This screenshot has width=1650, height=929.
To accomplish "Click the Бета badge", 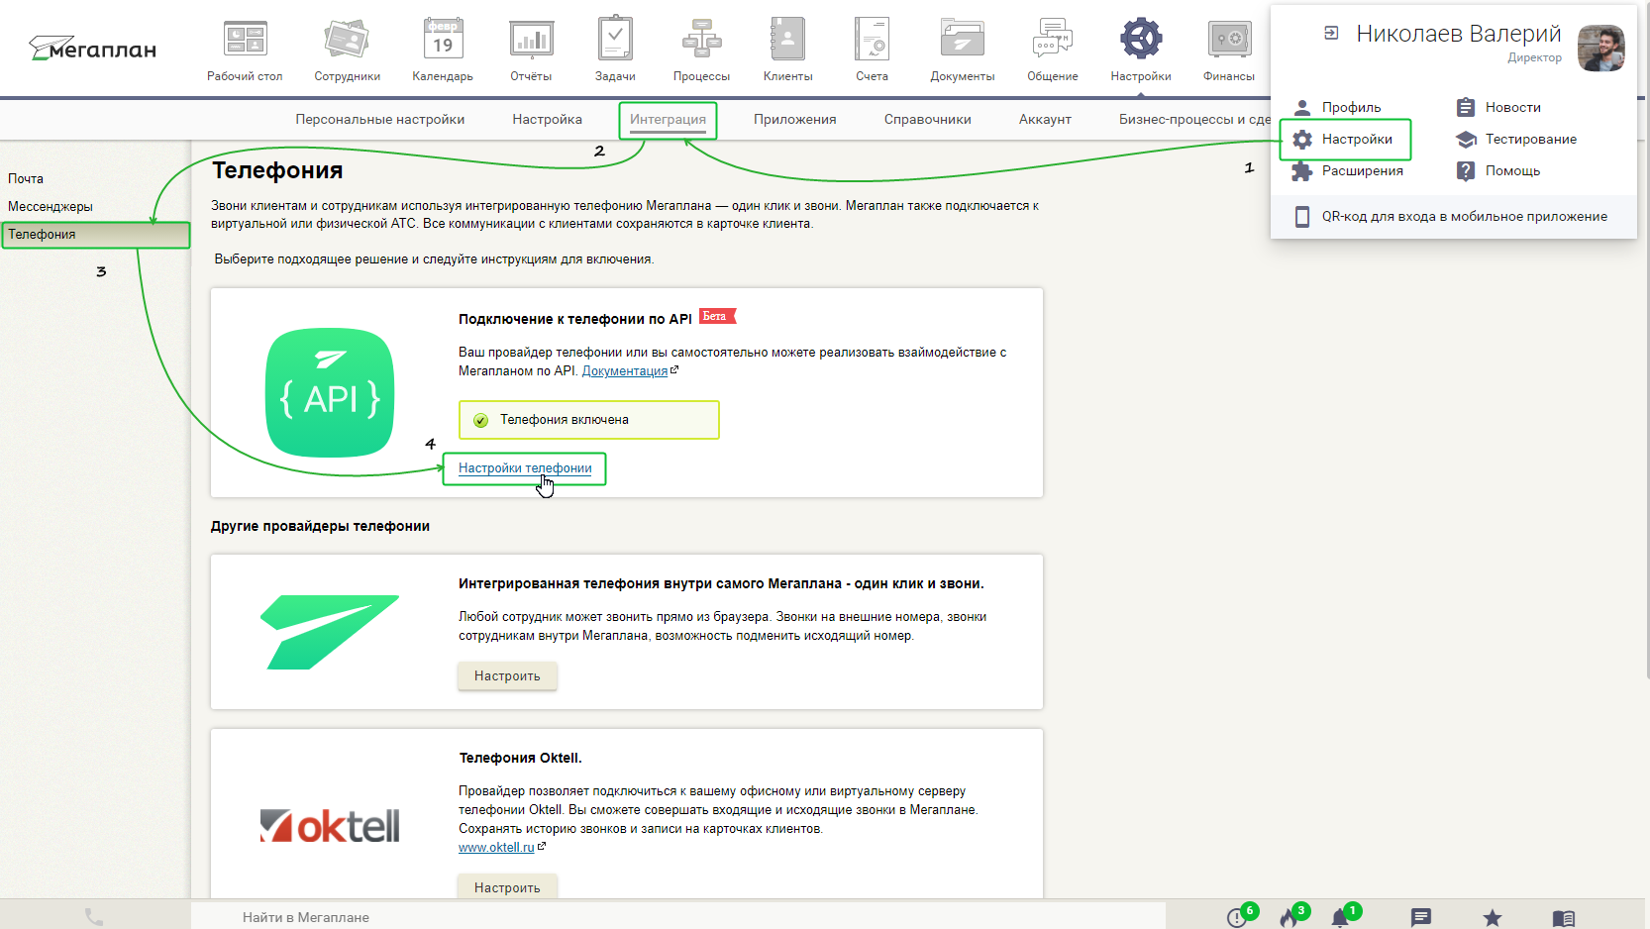I will coord(717,316).
